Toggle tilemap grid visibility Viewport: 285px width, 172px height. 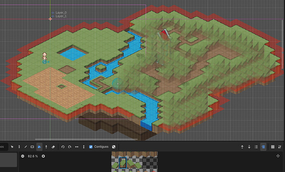pos(273,147)
